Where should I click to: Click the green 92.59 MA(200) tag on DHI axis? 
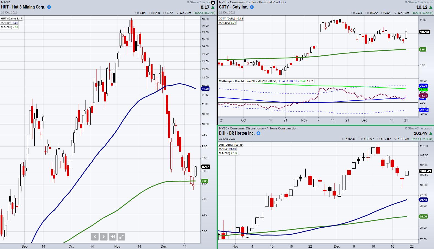[424, 217]
